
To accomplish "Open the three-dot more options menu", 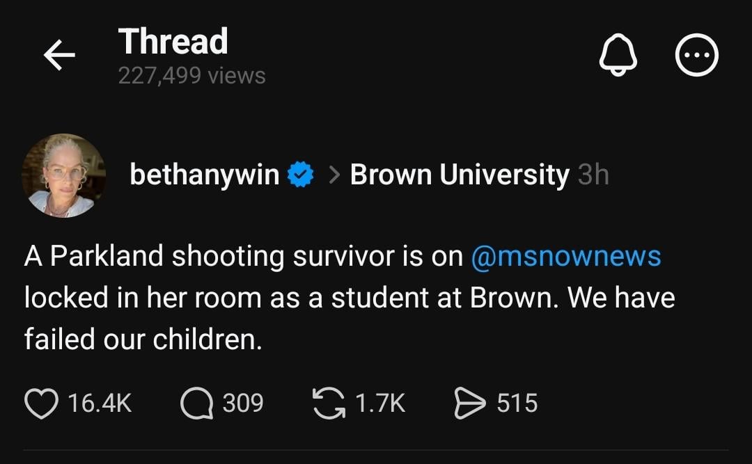I will (x=696, y=55).
